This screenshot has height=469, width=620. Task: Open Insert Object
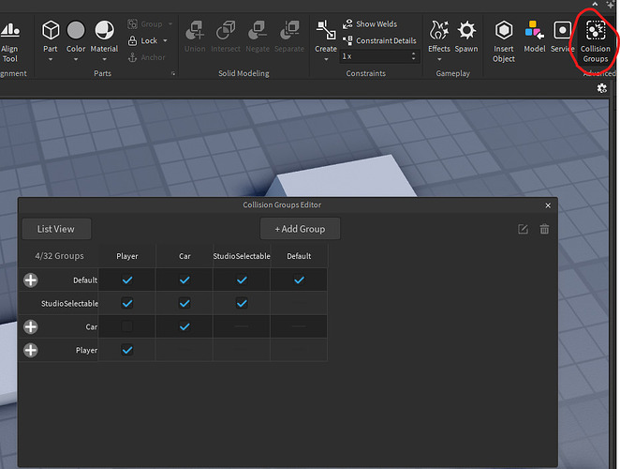click(504, 41)
